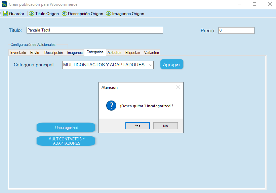Go to the Imagenes tab

75,53
